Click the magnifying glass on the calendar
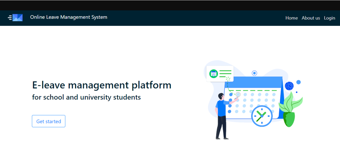Viewport: 340px width, 164px height. tap(238, 95)
